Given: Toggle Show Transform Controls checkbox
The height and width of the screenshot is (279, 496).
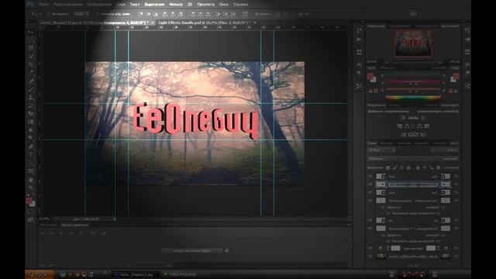Looking at the screenshot, I should point(98,14).
